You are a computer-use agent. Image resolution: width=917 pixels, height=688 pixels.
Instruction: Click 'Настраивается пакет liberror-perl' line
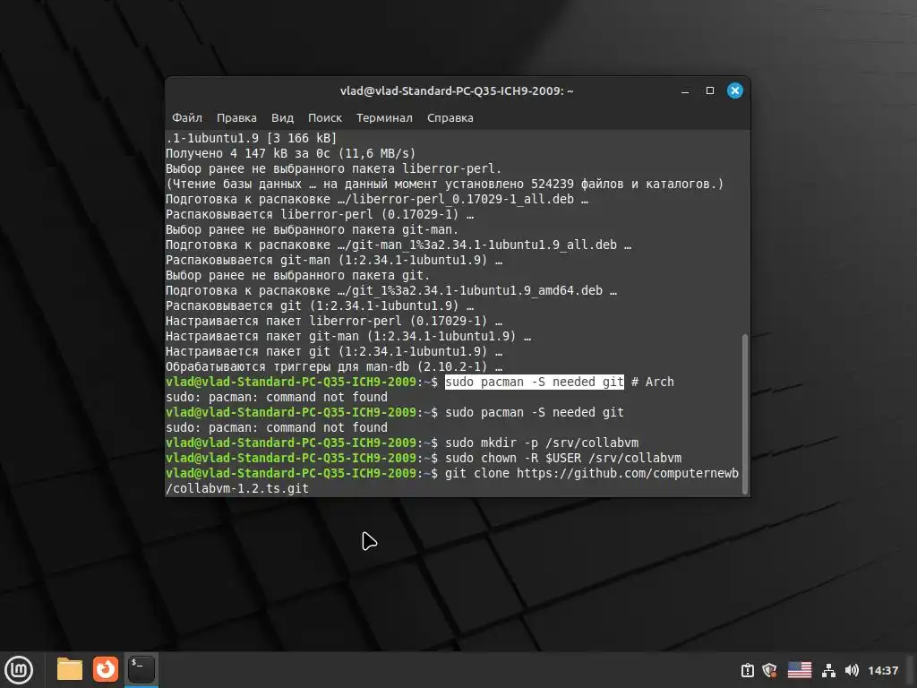334,322
